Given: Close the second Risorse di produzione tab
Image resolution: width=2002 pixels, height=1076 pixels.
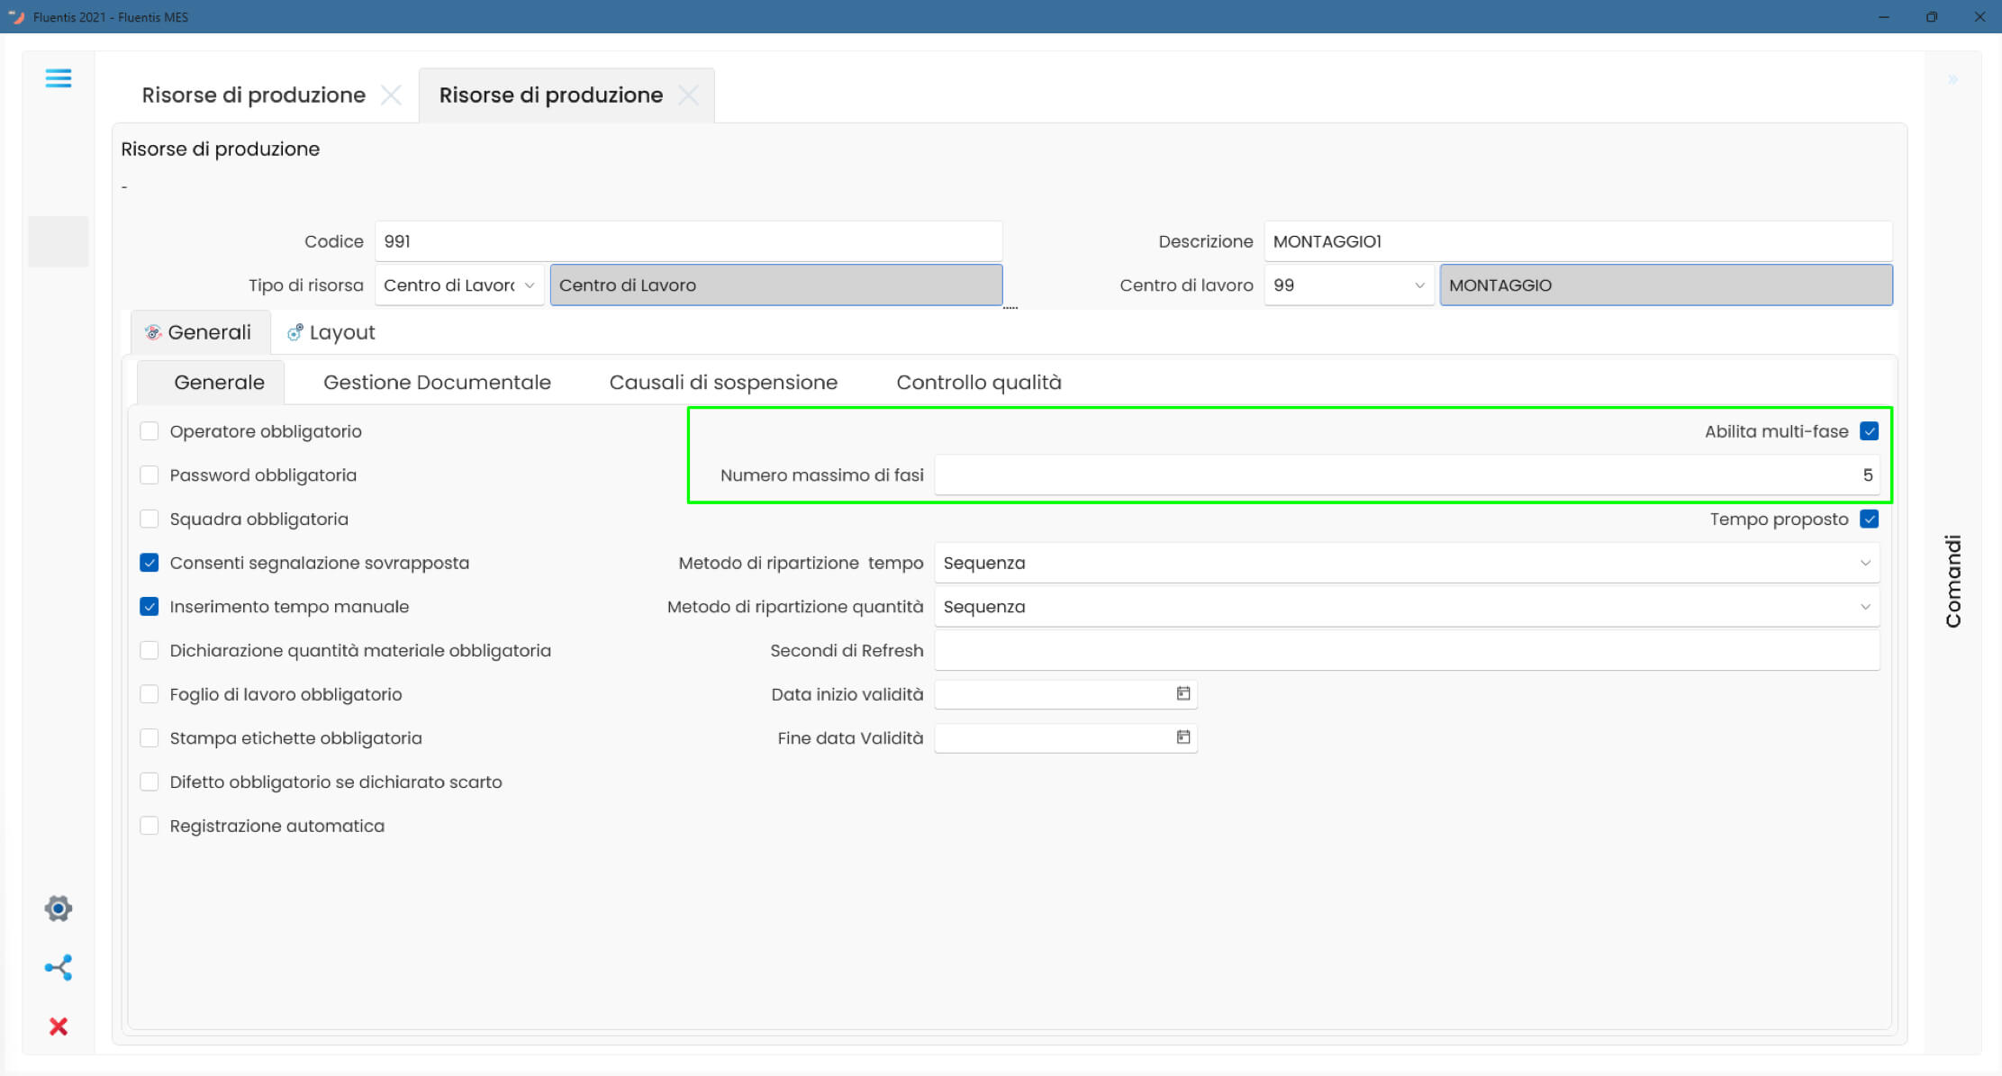Looking at the screenshot, I should pos(688,95).
